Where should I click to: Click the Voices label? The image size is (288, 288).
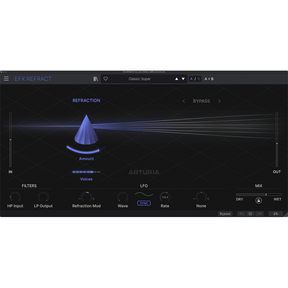click(86, 179)
